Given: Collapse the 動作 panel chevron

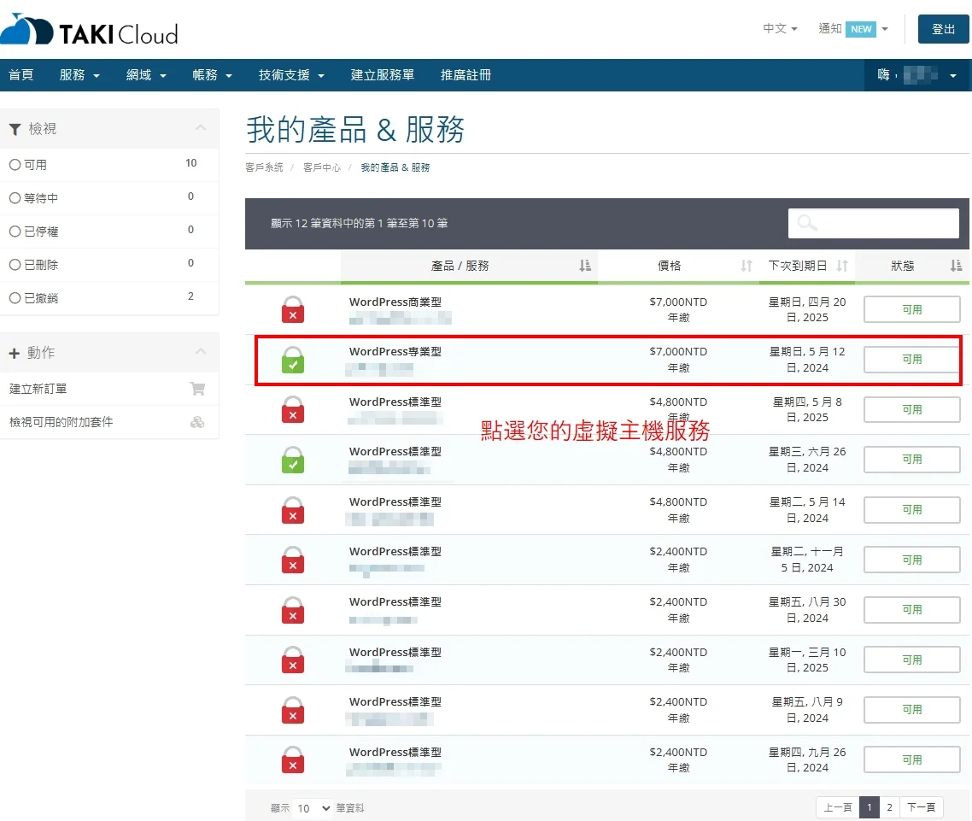Looking at the screenshot, I should [201, 352].
